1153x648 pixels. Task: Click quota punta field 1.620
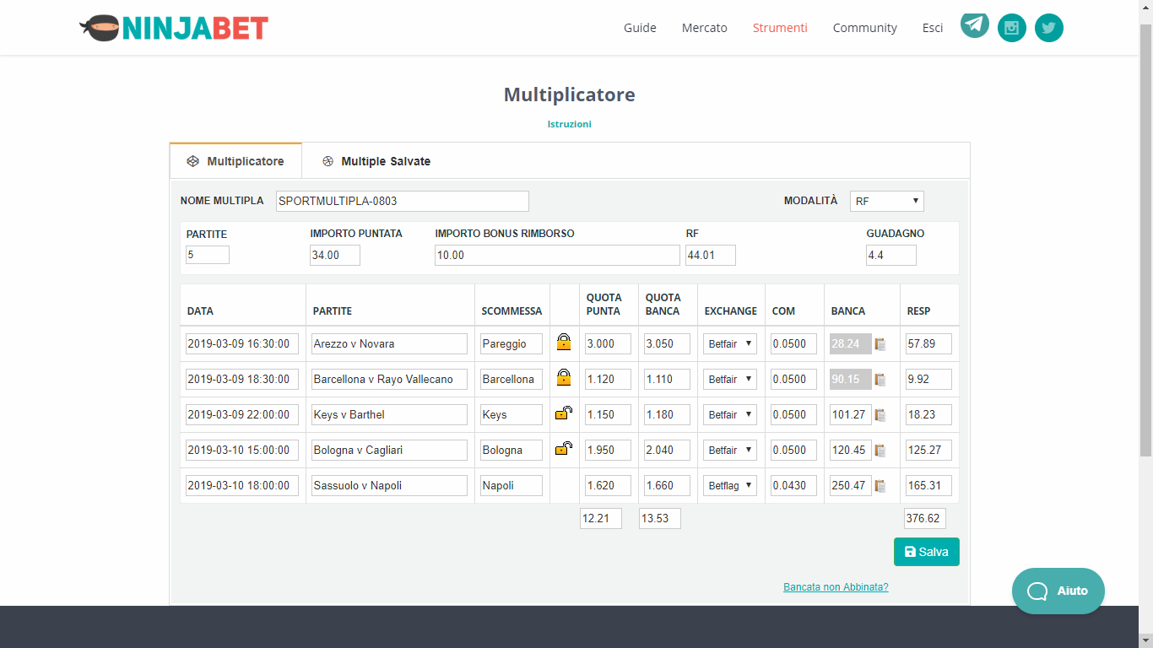[x=606, y=485]
